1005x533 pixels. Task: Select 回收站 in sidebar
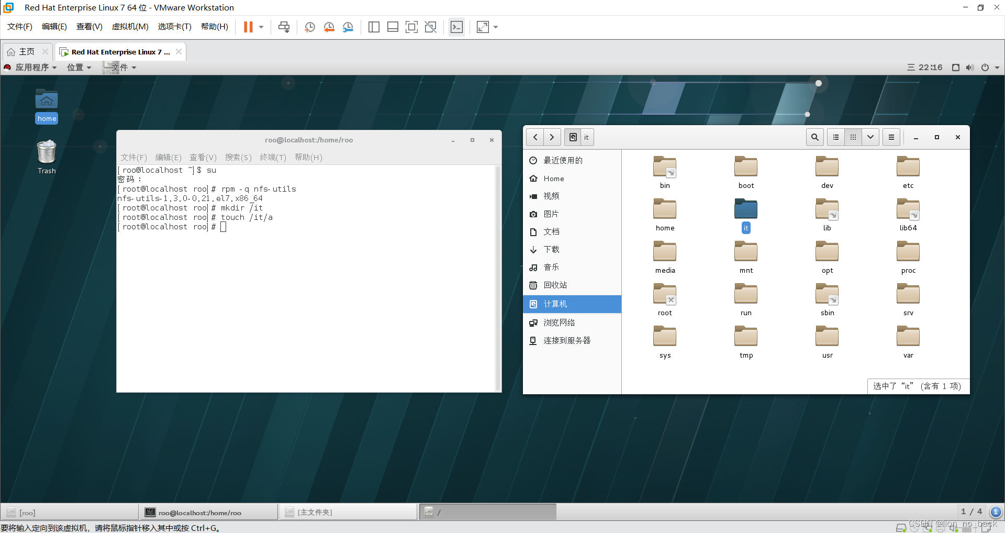(572, 285)
